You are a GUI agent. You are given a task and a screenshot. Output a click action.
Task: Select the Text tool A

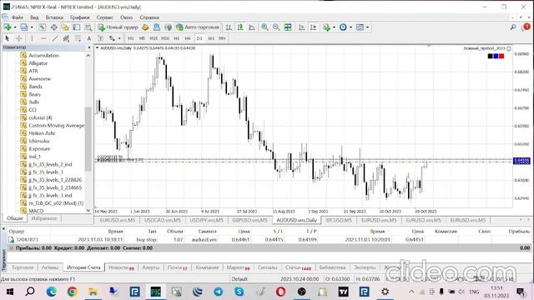pyautogui.click(x=89, y=38)
